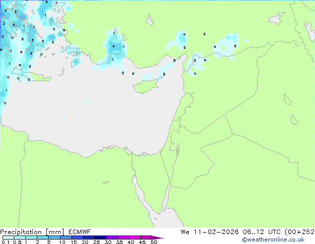Choose the 10–15 mm legend color box
Viewport: 315px width, 244px height.
(x=66, y=238)
